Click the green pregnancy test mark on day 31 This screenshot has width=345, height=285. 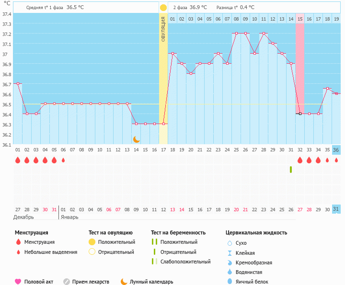click(291, 170)
